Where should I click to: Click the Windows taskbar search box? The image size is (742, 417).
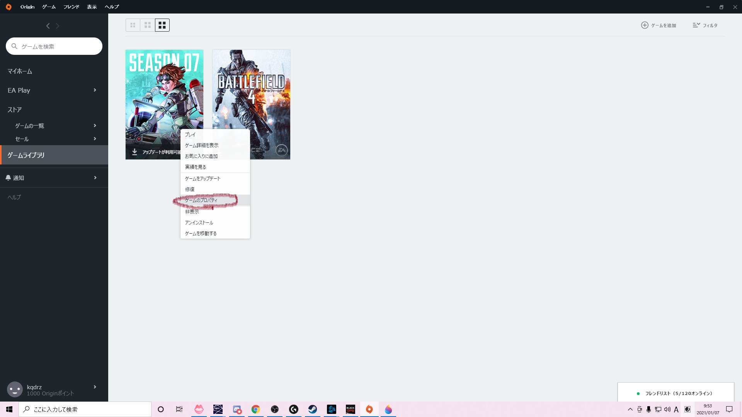point(85,409)
